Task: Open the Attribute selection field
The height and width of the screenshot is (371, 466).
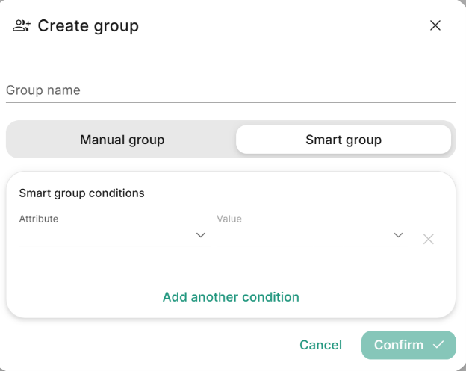Action: (x=114, y=235)
